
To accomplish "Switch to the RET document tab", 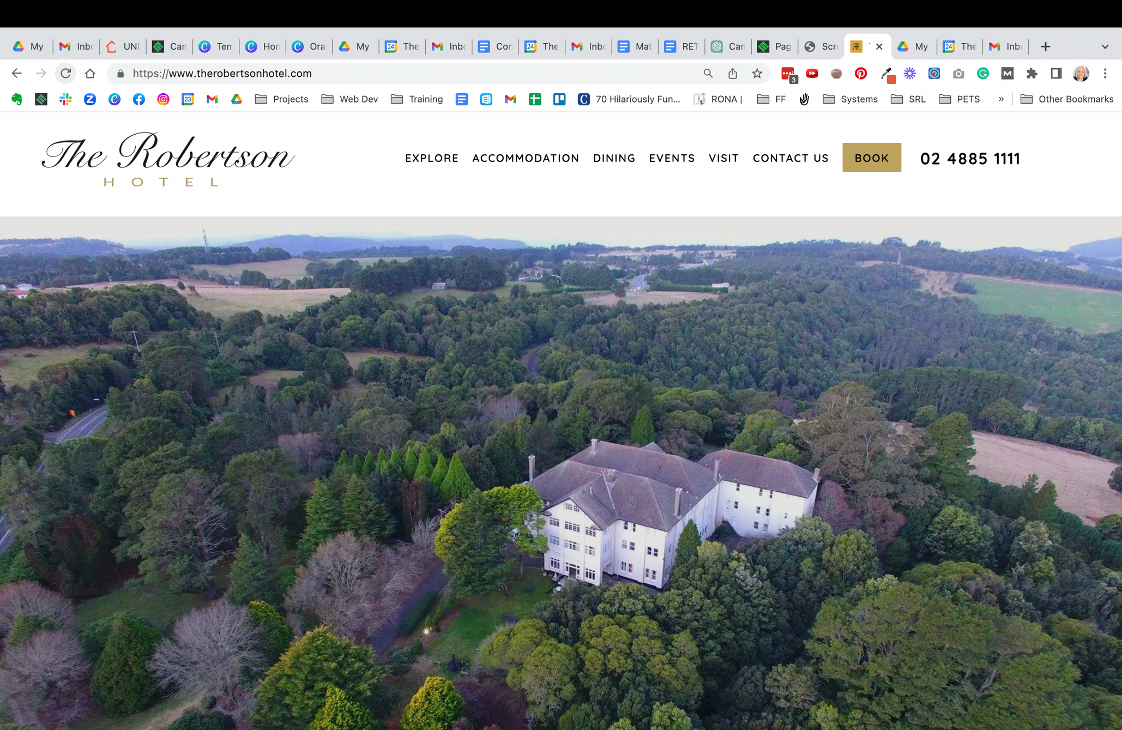I will coord(681,46).
